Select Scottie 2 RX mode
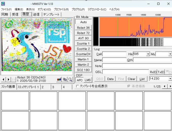The width and height of the screenshot is (172, 131). (83, 49)
